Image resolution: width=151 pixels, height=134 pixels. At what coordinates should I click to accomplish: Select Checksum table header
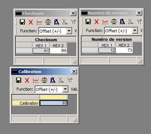46,40
